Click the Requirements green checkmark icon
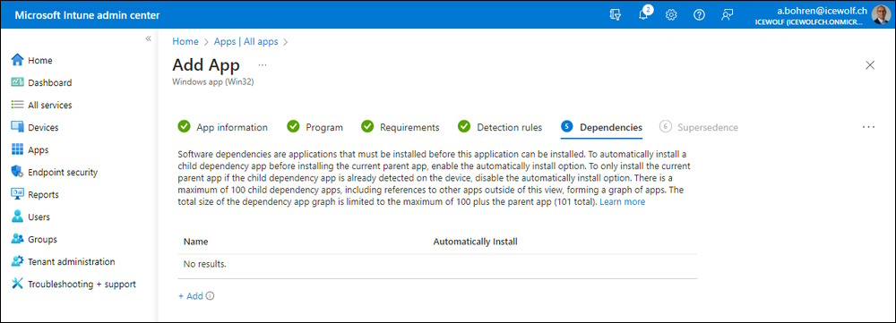 [x=367, y=127]
